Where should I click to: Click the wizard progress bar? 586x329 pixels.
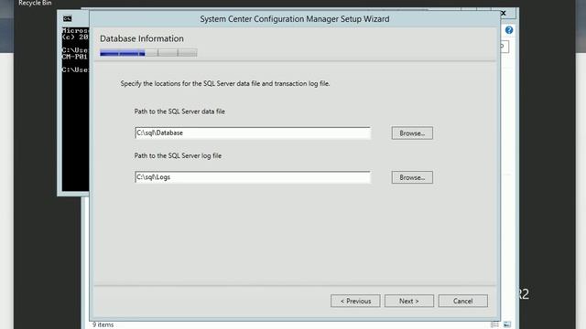[148, 53]
